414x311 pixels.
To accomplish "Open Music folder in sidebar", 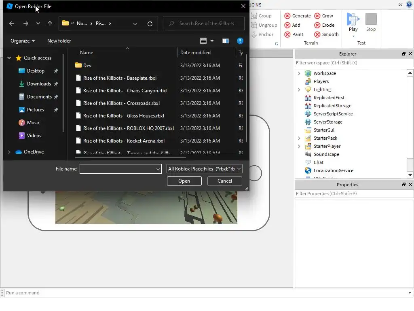I will [33, 123].
